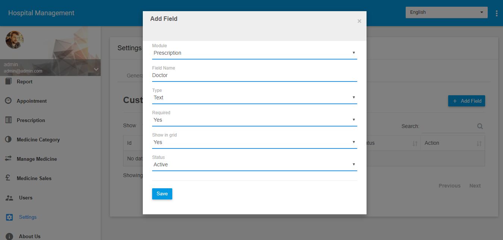Expand the admin profile chevron
This screenshot has height=240, width=503.
[96, 69]
